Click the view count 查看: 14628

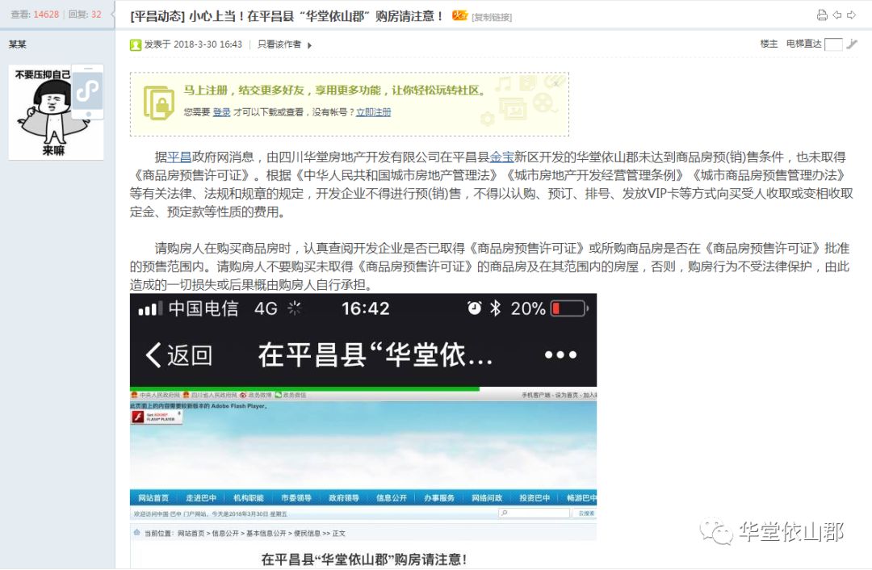click(x=35, y=15)
